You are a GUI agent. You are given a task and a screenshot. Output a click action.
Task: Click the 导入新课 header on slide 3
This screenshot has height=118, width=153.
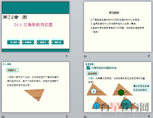pos(7,64)
